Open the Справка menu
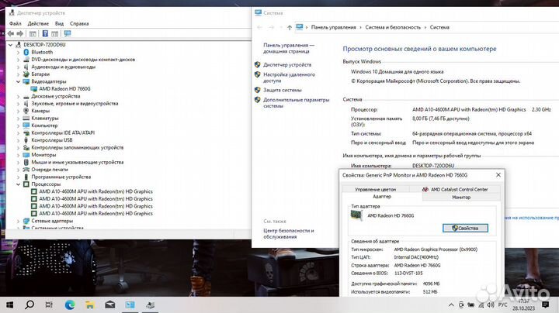The width and height of the screenshot is (559, 313). (79, 23)
